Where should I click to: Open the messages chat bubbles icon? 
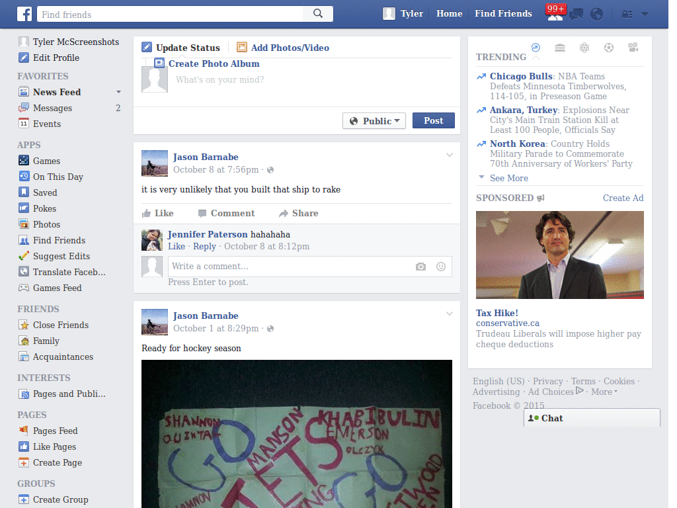(x=576, y=15)
